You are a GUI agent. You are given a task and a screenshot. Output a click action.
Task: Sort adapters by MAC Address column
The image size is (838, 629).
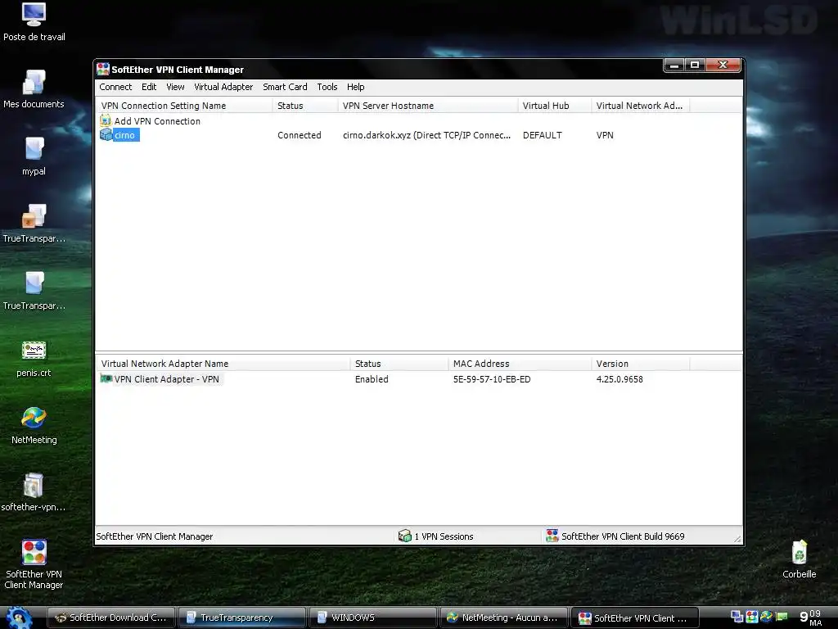520,363
